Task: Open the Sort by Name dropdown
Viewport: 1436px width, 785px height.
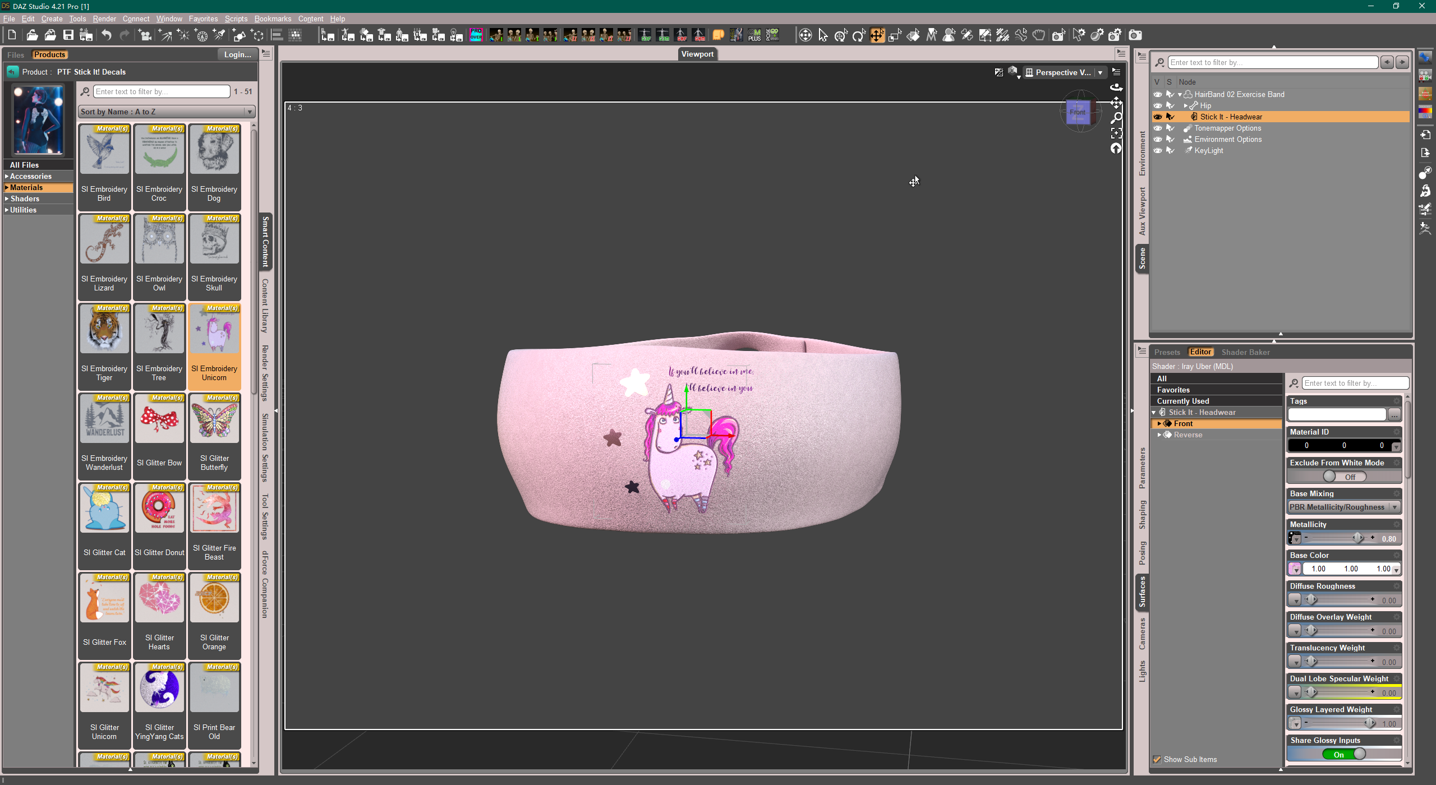Action: click(167, 112)
